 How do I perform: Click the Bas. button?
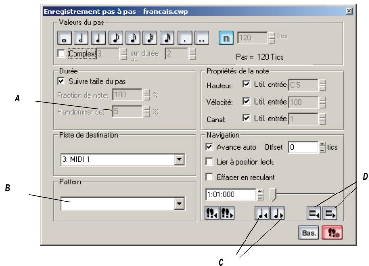tap(308, 232)
